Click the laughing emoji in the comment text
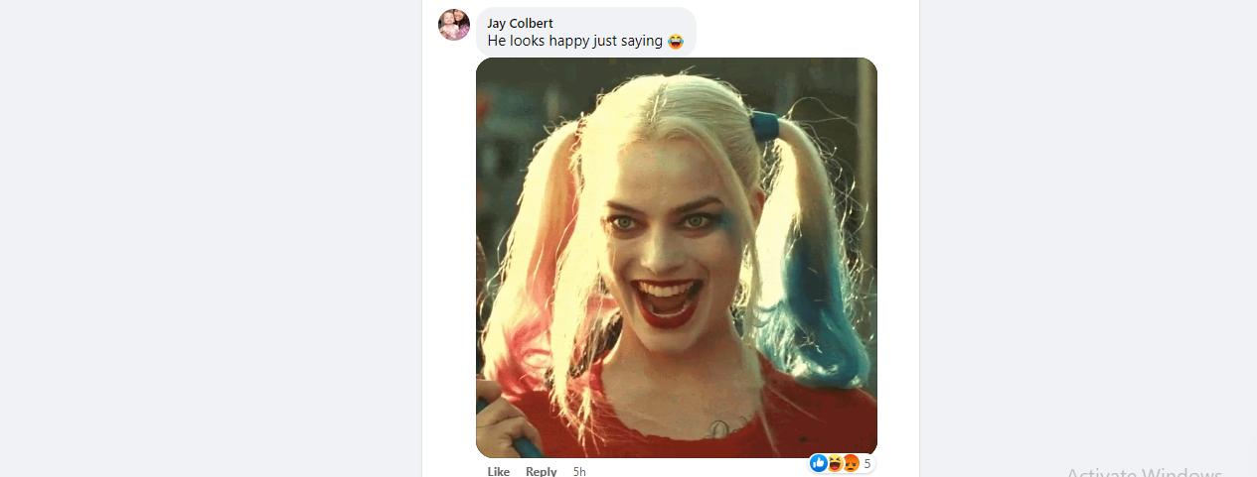The height and width of the screenshot is (477, 1257). (677, 42)
